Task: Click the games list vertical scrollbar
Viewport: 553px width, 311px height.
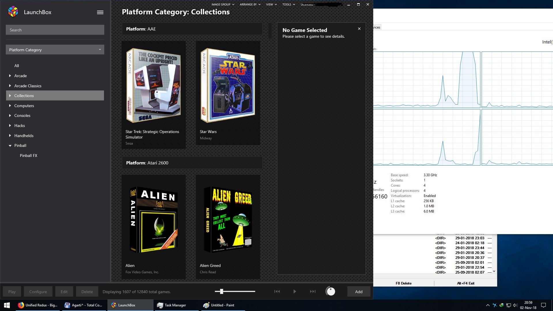Action: tap(270, 31)
